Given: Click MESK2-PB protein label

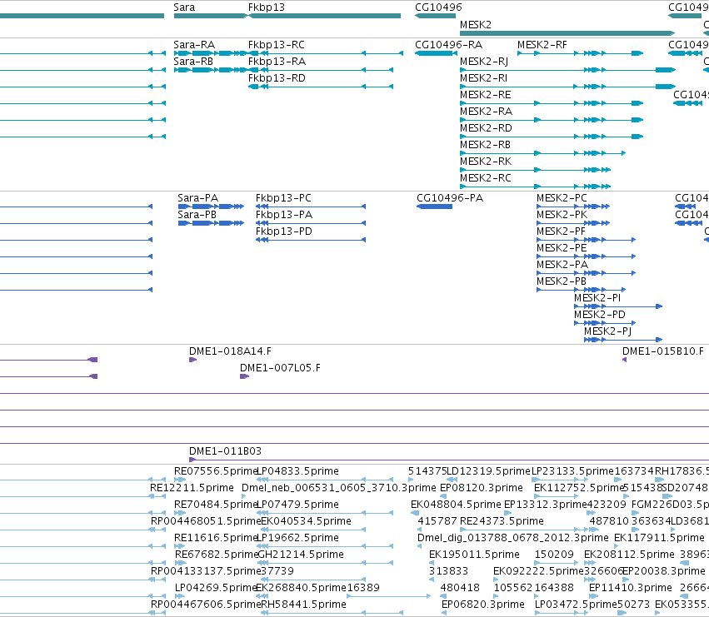Looking at the screenshot, I should [x=562, y=281].
